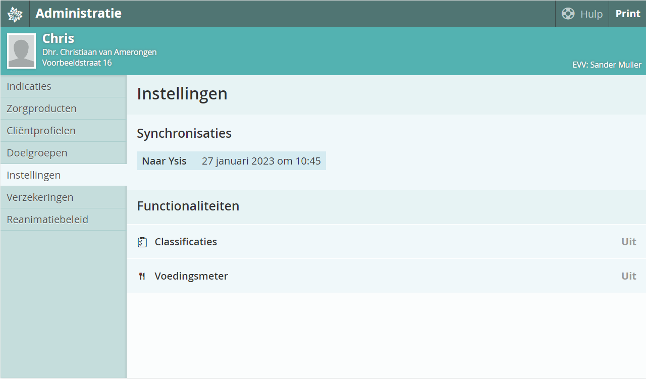Switch to the Doelgroepen page
The image size is (646, 379).
[x=37, y=153]
